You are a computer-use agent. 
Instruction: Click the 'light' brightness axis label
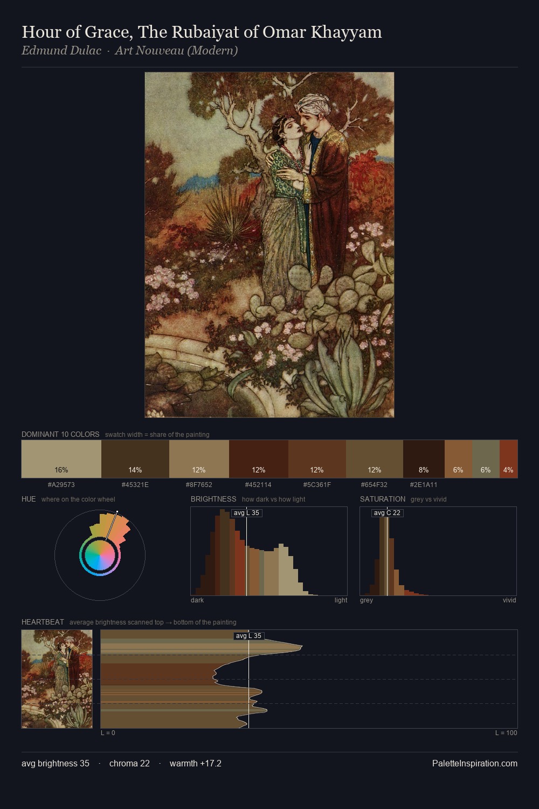point(341,600)
